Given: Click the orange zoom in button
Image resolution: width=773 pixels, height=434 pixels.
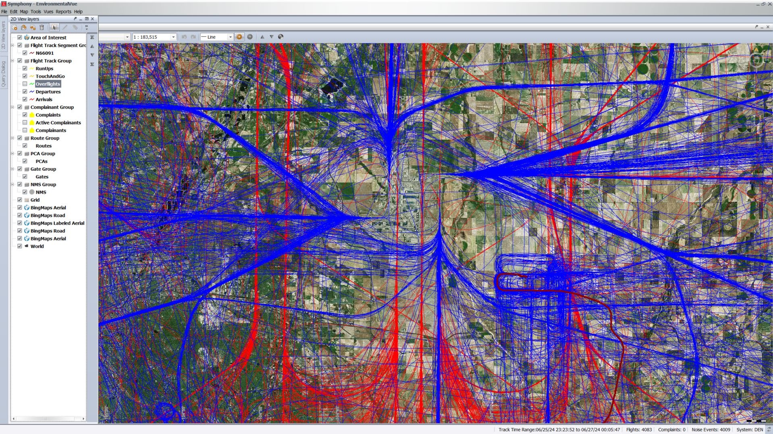Looking at the screenshot, I should point(239,37).
